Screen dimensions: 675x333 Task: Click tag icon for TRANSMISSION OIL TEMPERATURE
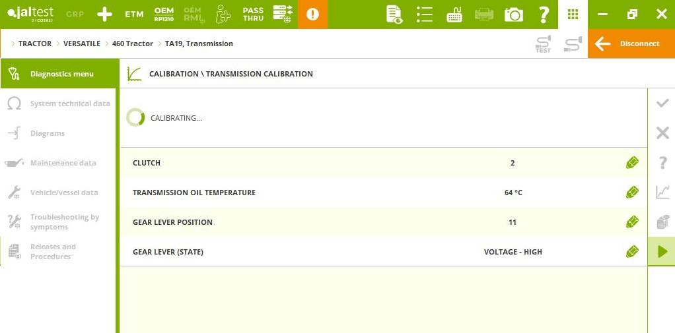pyautogui.click(x=632, y=193)
